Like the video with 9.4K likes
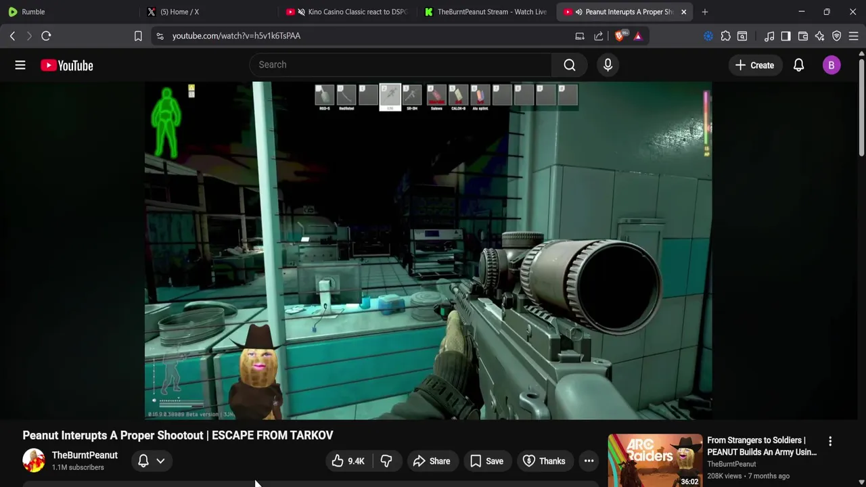 (x=348, y=461)
